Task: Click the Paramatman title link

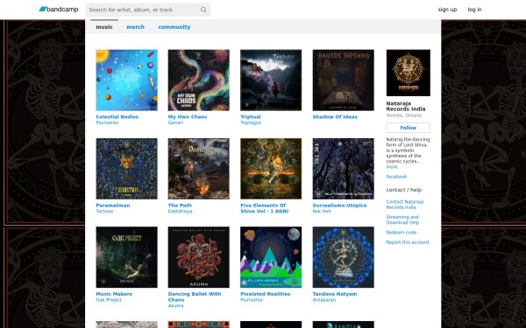Action: [113, 206]
